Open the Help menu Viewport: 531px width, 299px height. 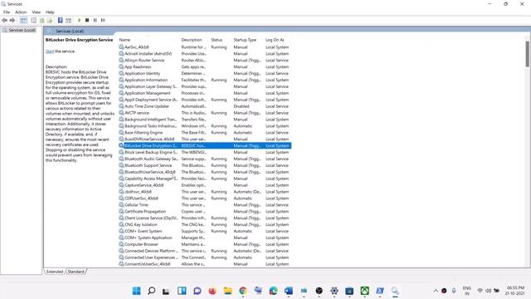[x=50, y=12]
